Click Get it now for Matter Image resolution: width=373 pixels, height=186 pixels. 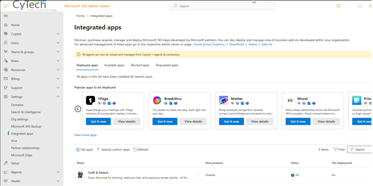coord(232,121)
